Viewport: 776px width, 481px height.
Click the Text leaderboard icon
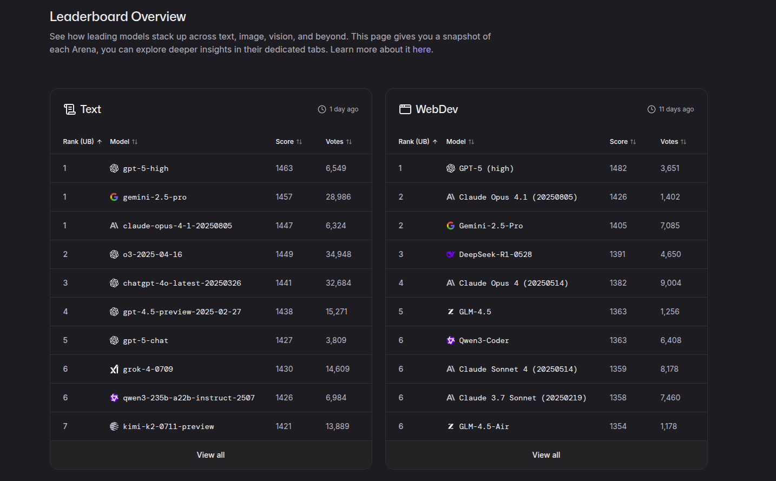tap(69, 109)
